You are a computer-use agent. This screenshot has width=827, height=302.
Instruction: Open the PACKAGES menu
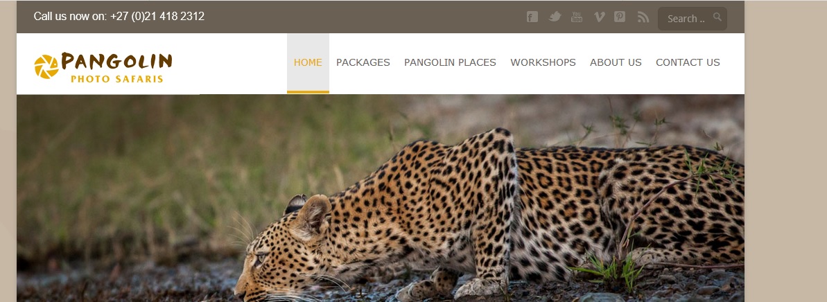pyautogui.click(x=363, y=63)
